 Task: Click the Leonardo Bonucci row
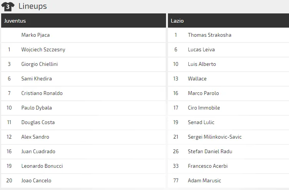point(42,166)
